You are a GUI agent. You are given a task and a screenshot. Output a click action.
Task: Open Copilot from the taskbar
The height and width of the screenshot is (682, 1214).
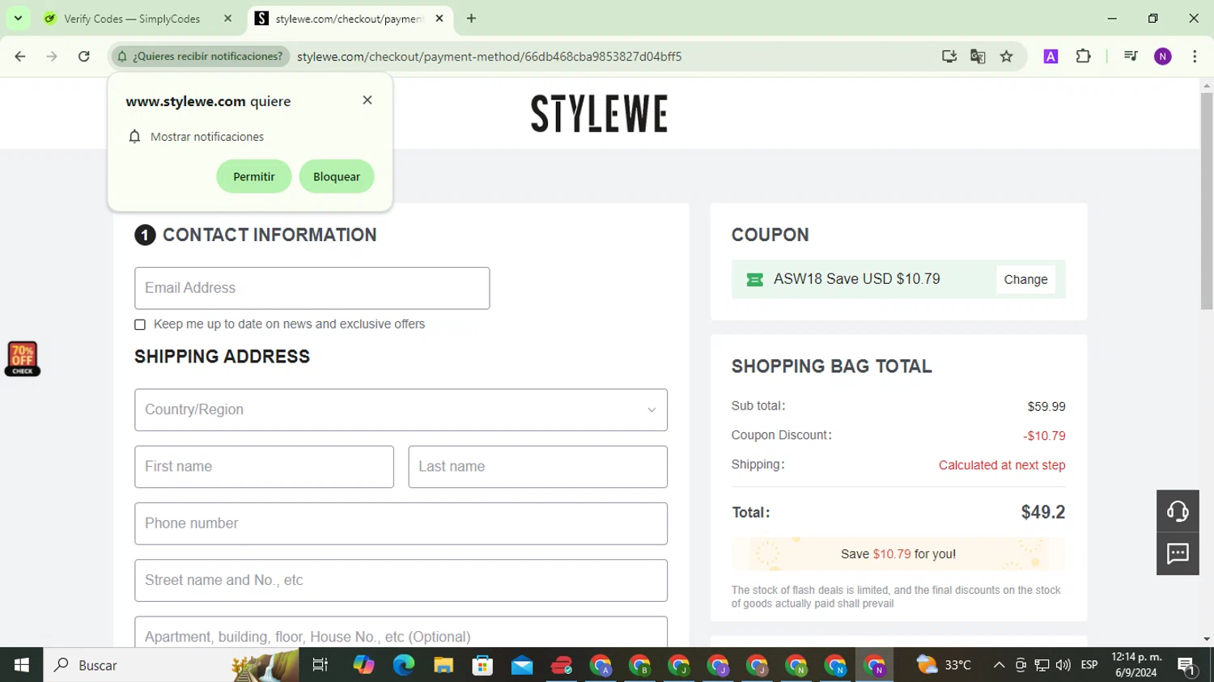(363, 665)
